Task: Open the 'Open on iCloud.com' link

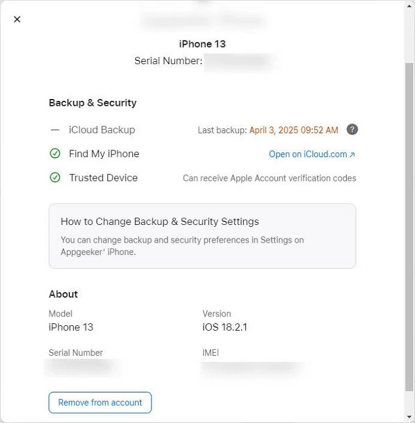Action: click(308, 154)
